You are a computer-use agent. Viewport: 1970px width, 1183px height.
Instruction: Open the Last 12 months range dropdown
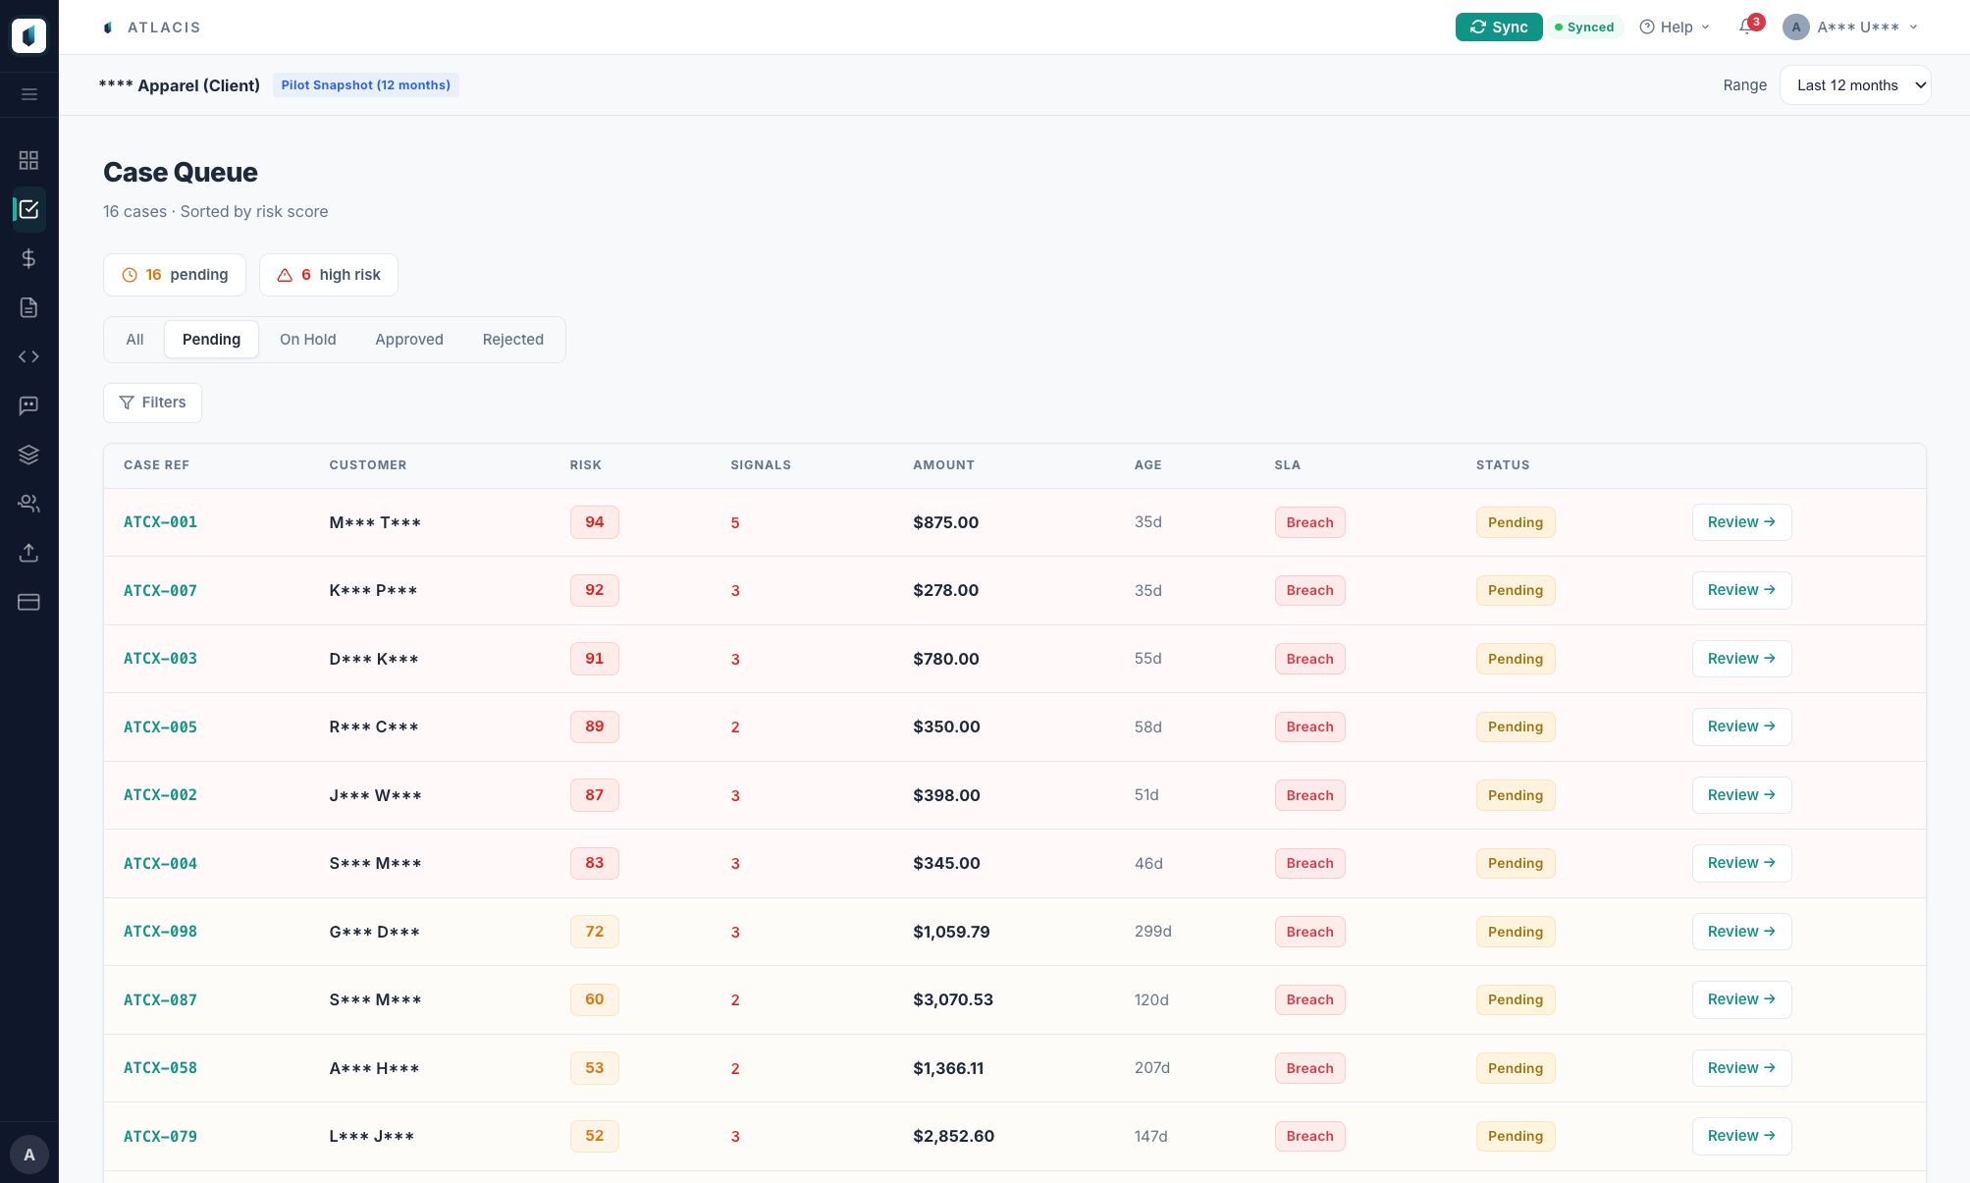coord(1855,85)
